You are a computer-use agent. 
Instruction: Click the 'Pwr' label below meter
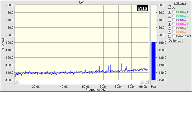point(153,86)
